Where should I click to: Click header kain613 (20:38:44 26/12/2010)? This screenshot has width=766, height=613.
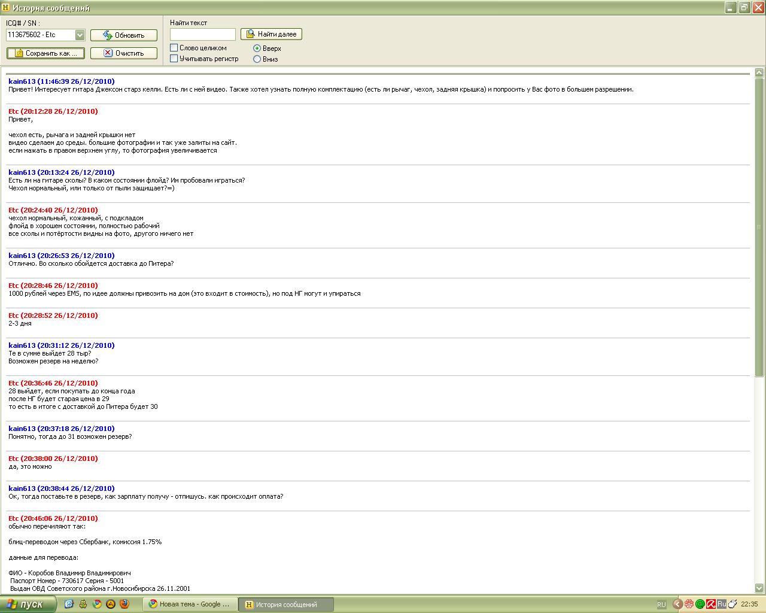click(62, 488)
